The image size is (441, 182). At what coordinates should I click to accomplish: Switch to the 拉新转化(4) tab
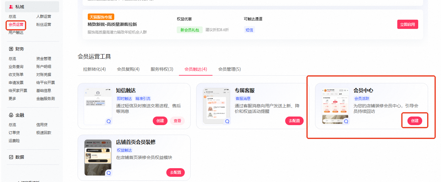tap(95, 69)
